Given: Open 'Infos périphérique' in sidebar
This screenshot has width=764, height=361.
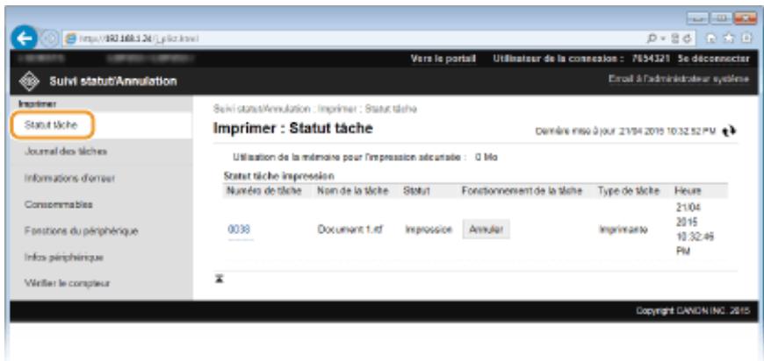Looking at the screenshot, I should click(x=64, y=257).
